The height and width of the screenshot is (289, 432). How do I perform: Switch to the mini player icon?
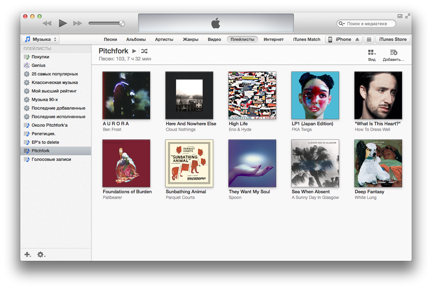click(x=400, y=16)
